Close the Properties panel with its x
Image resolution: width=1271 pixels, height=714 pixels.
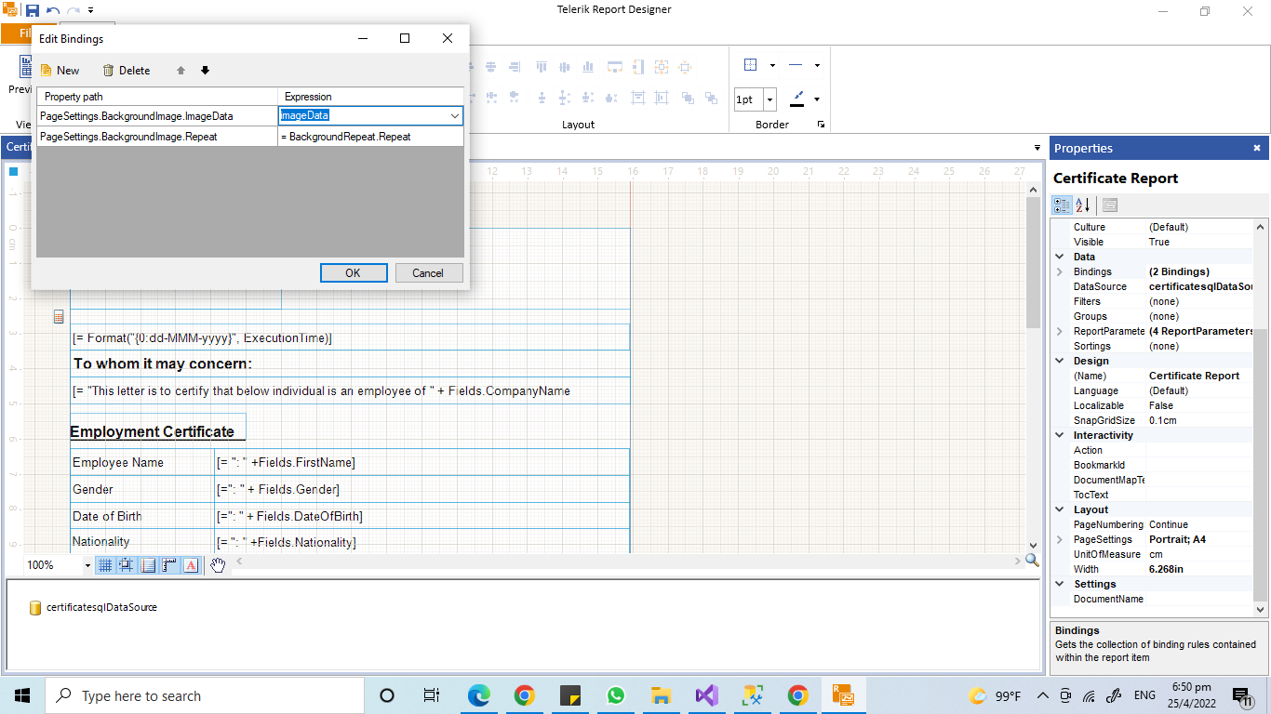point(1257,148)
